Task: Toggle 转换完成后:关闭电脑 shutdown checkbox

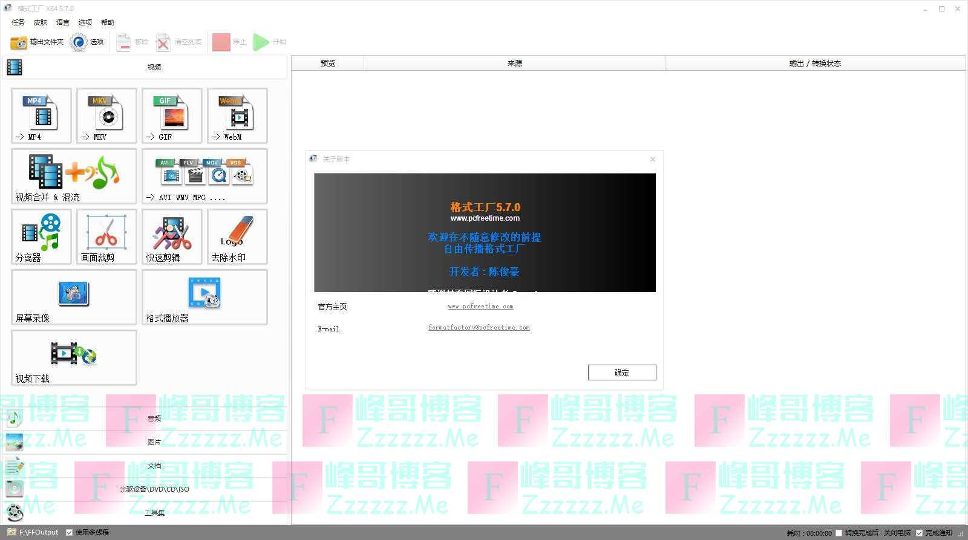Action: pos(839,533)
